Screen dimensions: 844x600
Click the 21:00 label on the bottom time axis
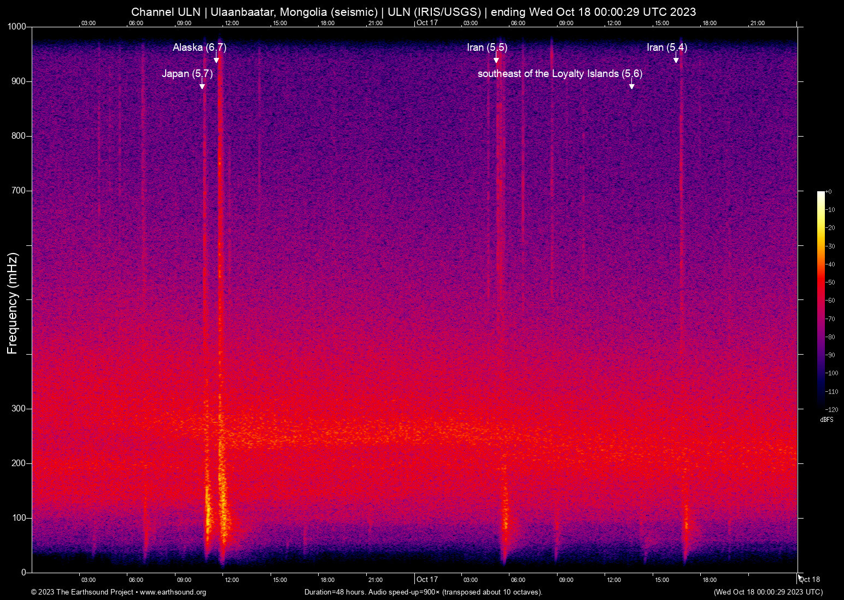pyautogui.click(x=375, y=580)
